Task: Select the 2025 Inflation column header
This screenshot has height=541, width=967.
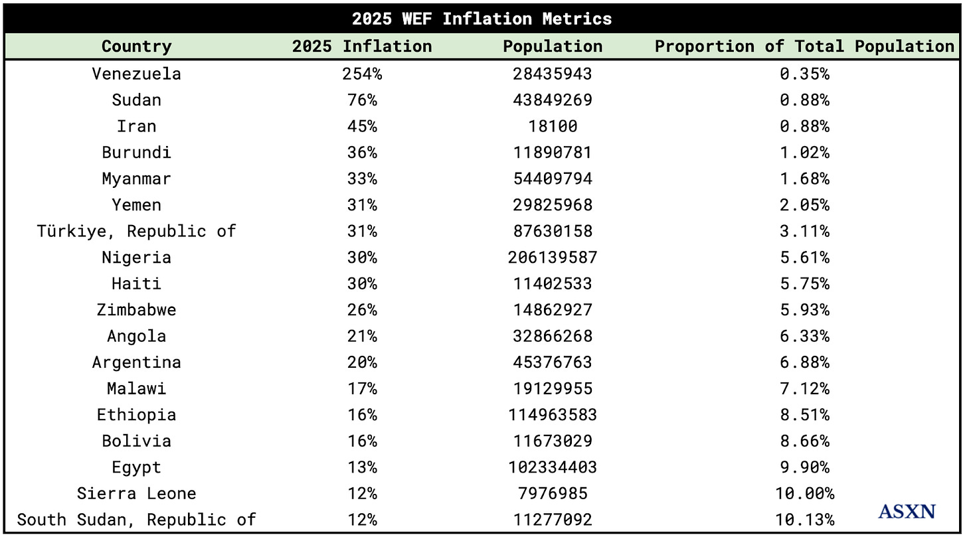Action: [362, 46]
